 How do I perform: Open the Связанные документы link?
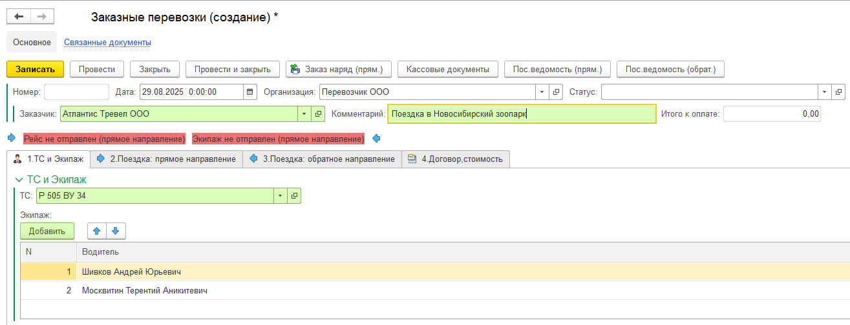pos(107,43)
